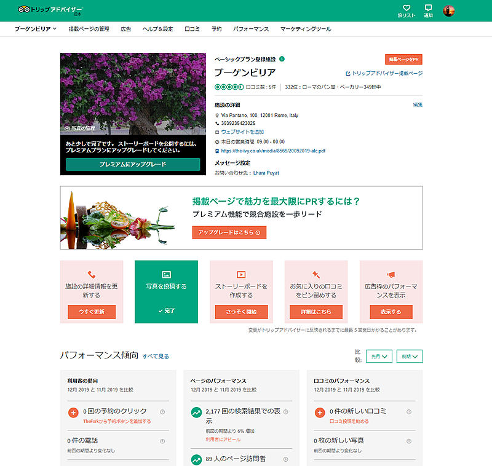The image size is (492, 466).
Task: Click the external-link icon before トリップアドバイザー掲載ページ
Action: 347,73
